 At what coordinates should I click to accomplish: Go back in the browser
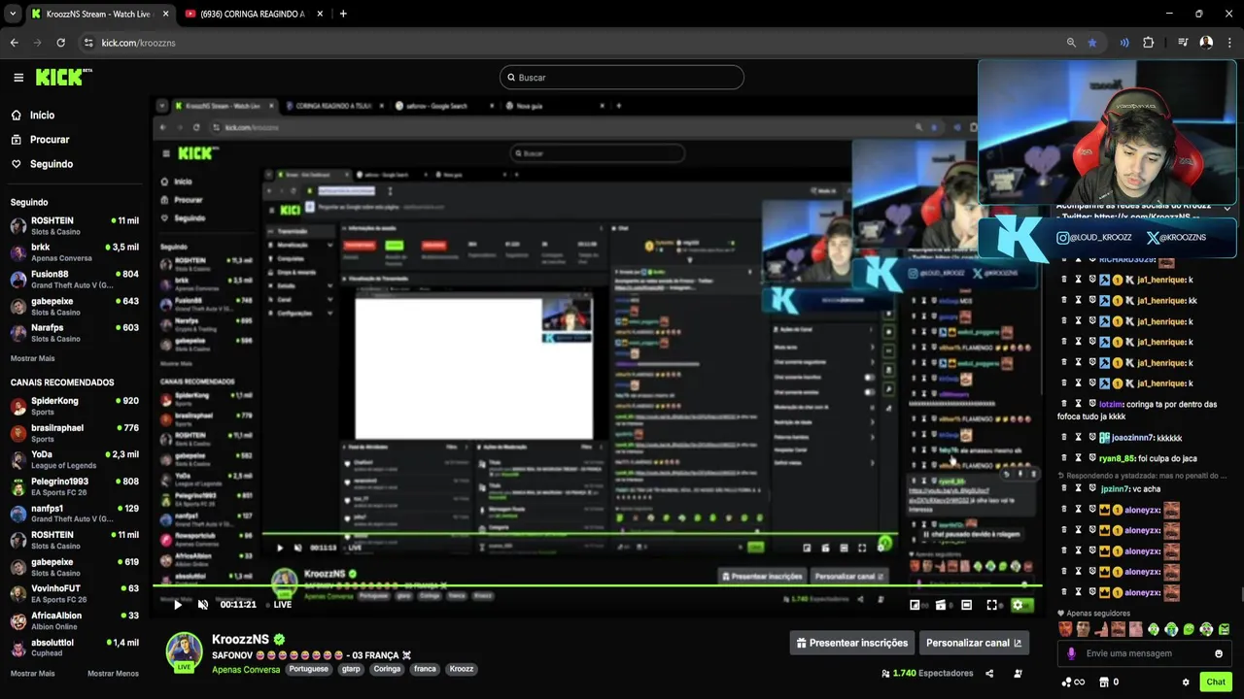tap(14, 43)
